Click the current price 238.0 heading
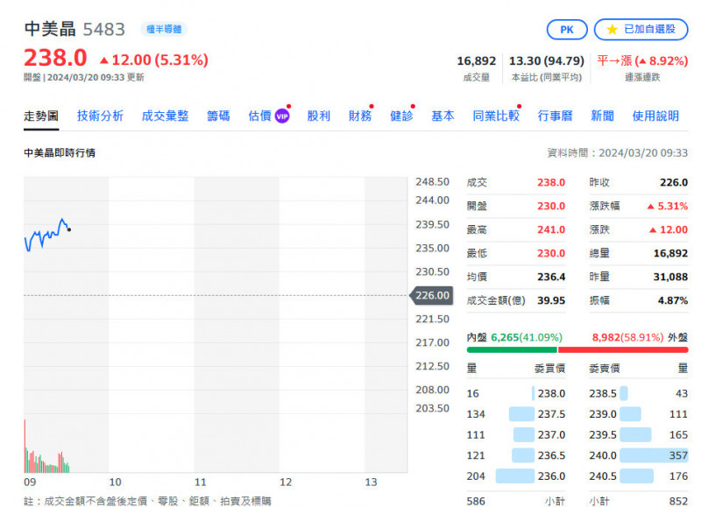The width and height of the screenshot is (701, 507). [55, 58]
